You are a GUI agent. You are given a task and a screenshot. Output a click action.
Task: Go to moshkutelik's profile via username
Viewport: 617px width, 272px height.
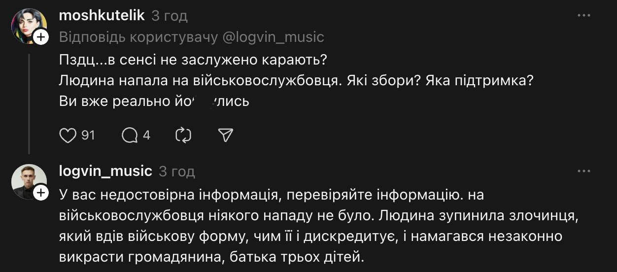[x=102, y=15]
